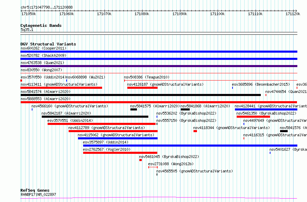Viewport: 307px width, 202px height.
Task: Open the RANBP17|NM_022897 gene label
Action: pyautogui.click(x=38, y=194)
